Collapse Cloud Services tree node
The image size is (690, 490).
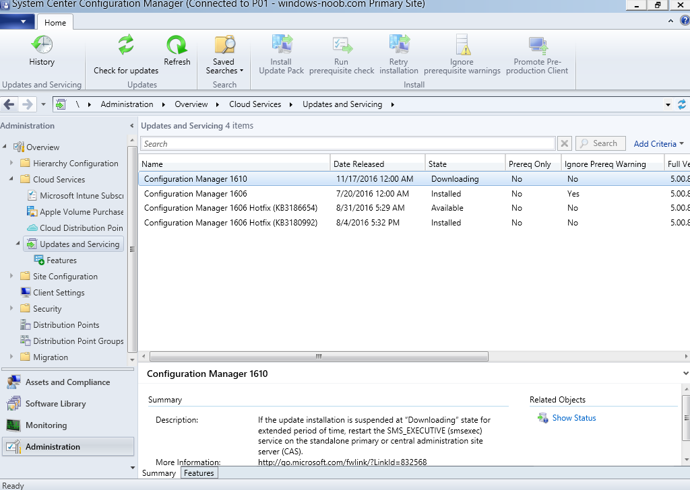[11, 179]
